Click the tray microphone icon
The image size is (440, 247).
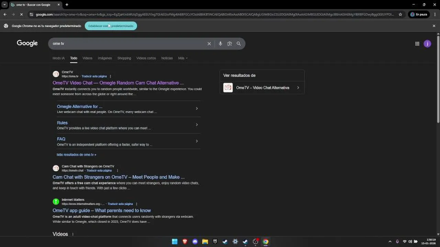pos(397,242)
